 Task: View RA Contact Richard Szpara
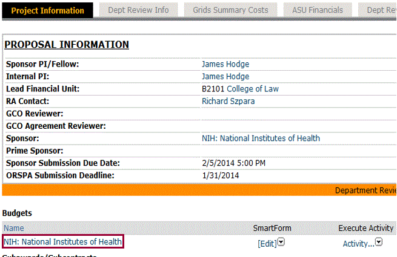point(228,101)
